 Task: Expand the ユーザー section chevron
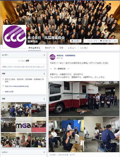coord(44,55)
